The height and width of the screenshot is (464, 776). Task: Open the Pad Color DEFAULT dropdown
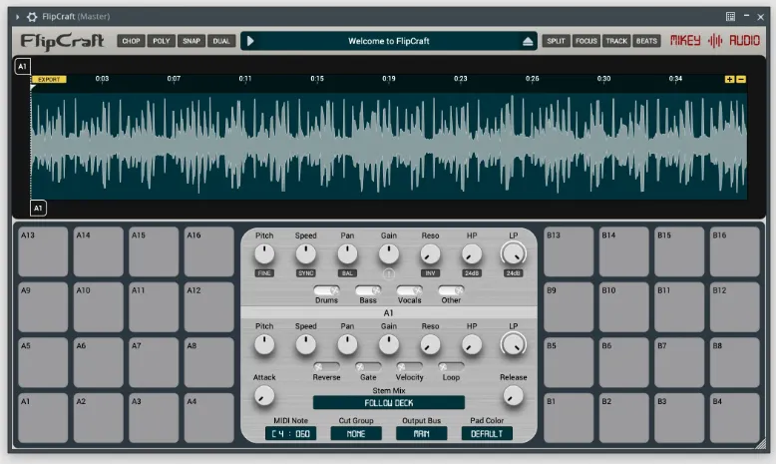(x=487, y=434)
